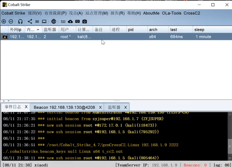Sort sessions by the pid column header
232x167 pixels.
pyautogui.click(x=137, y=30)
